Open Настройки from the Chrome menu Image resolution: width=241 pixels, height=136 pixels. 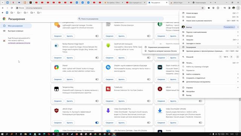(210, 91)
